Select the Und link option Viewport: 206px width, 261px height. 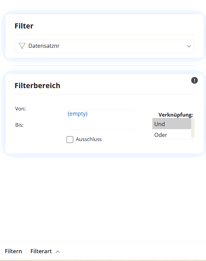coord(172,124)
